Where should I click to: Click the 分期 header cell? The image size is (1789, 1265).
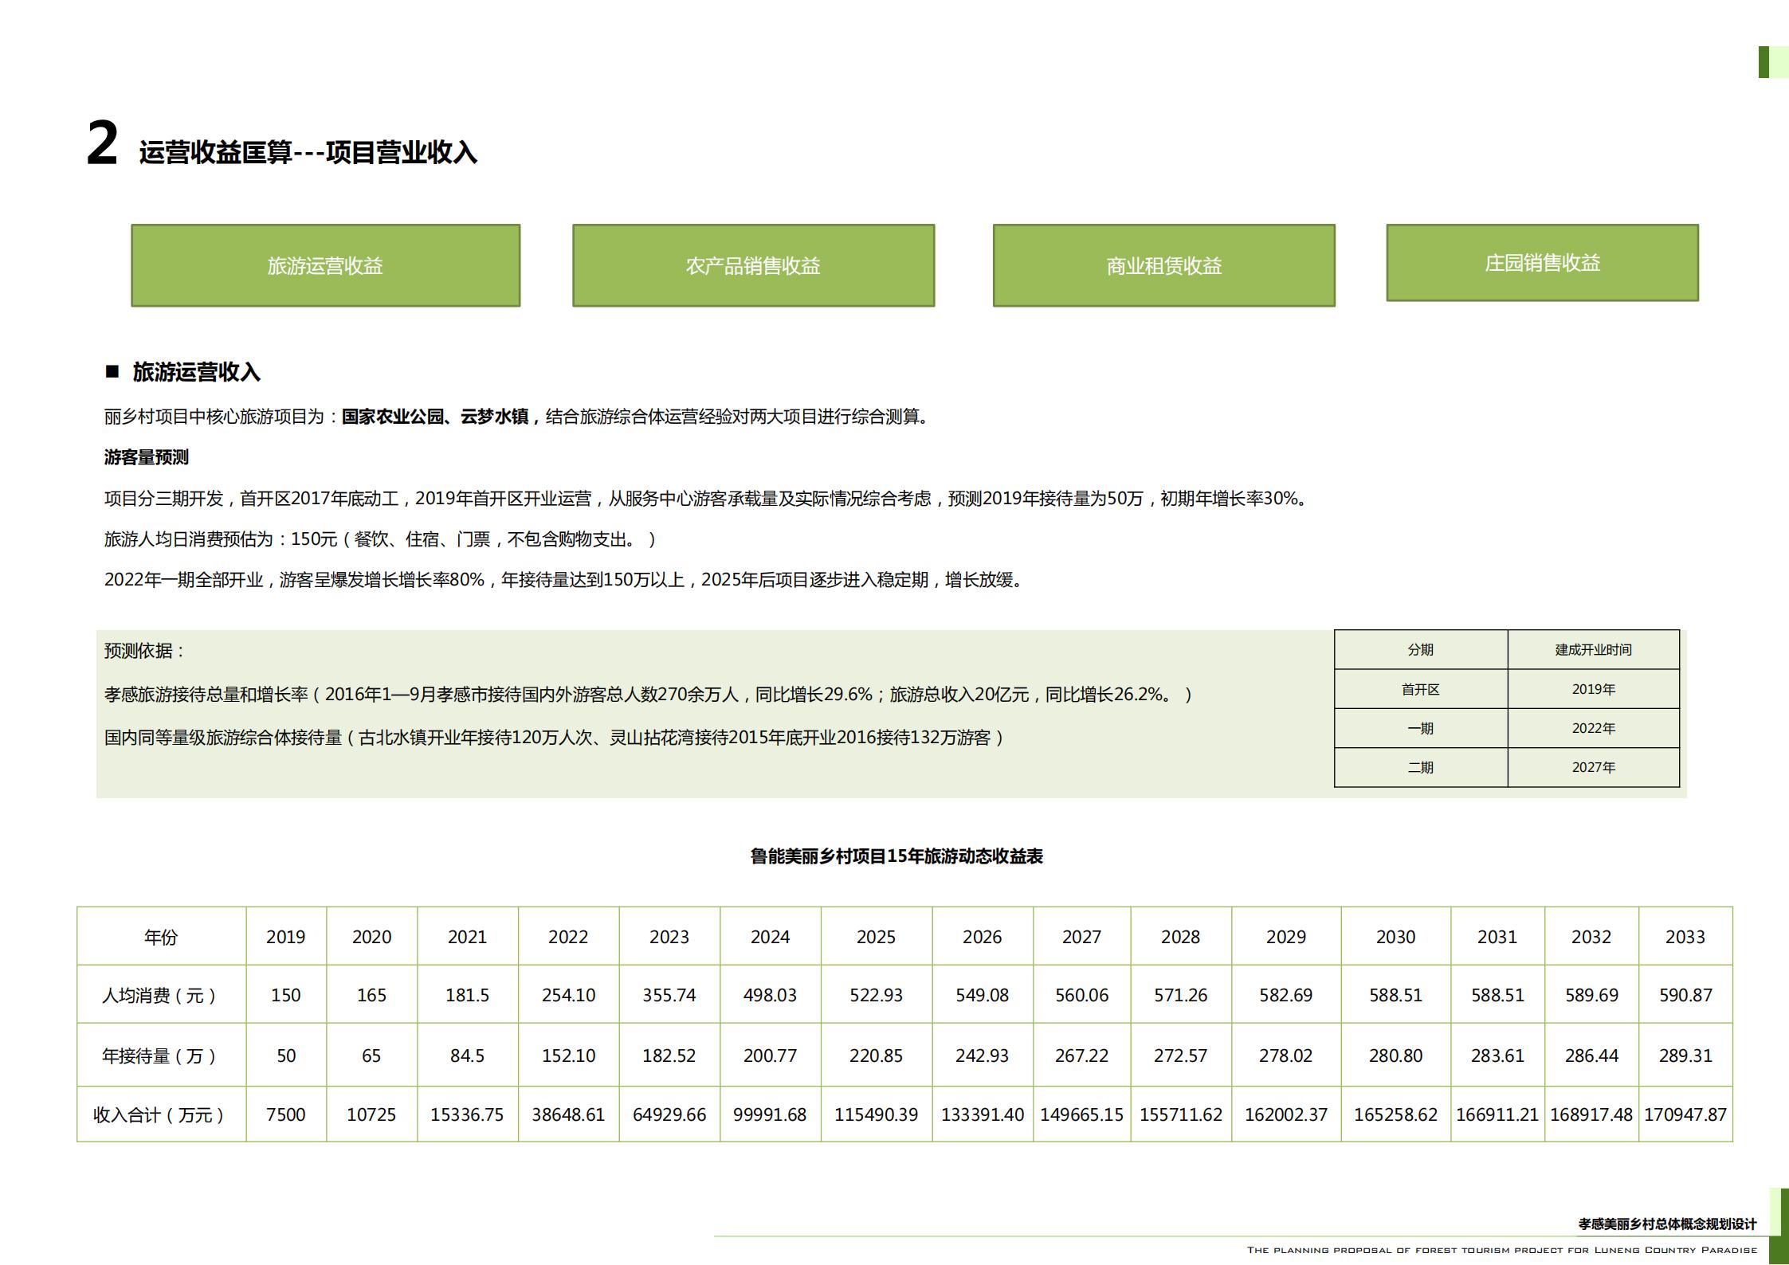coord(1421,649)
